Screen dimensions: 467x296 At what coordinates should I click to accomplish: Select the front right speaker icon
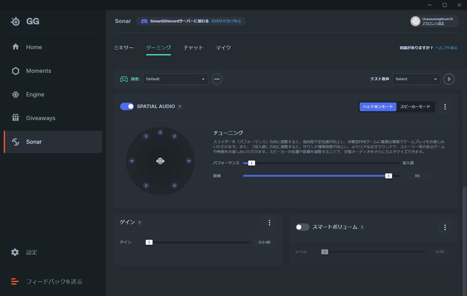(174, 136)
